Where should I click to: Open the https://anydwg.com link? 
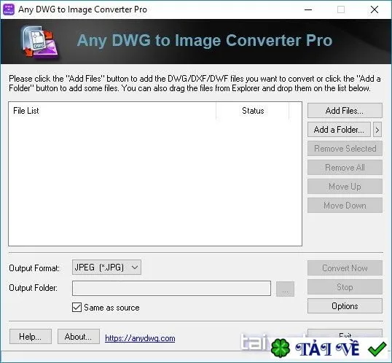tap(140, 338)
